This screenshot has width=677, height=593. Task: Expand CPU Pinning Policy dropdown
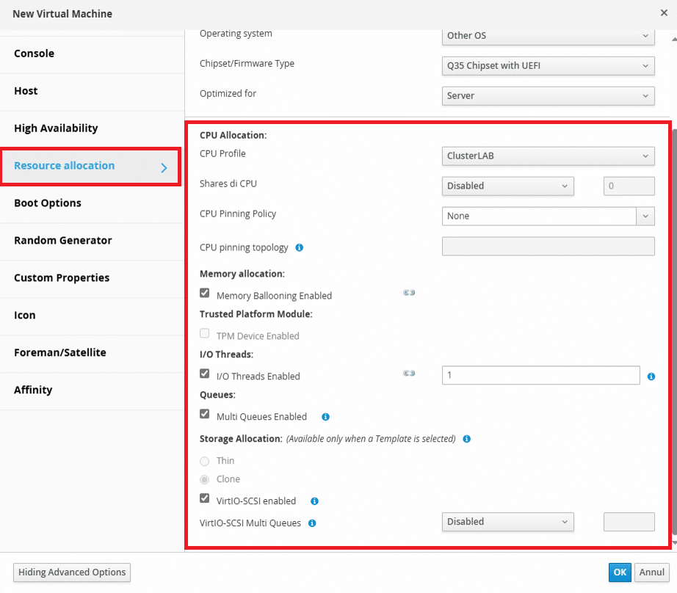(548, 216)
